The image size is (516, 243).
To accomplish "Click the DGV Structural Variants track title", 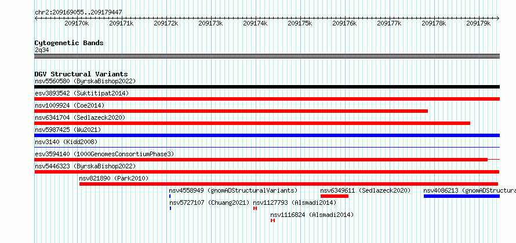I will (81, 74).
